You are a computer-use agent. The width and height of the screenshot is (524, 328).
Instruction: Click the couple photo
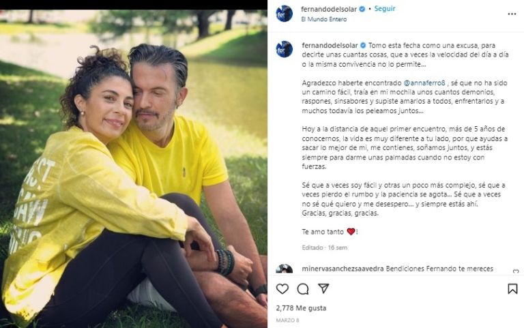coord(134,168)
